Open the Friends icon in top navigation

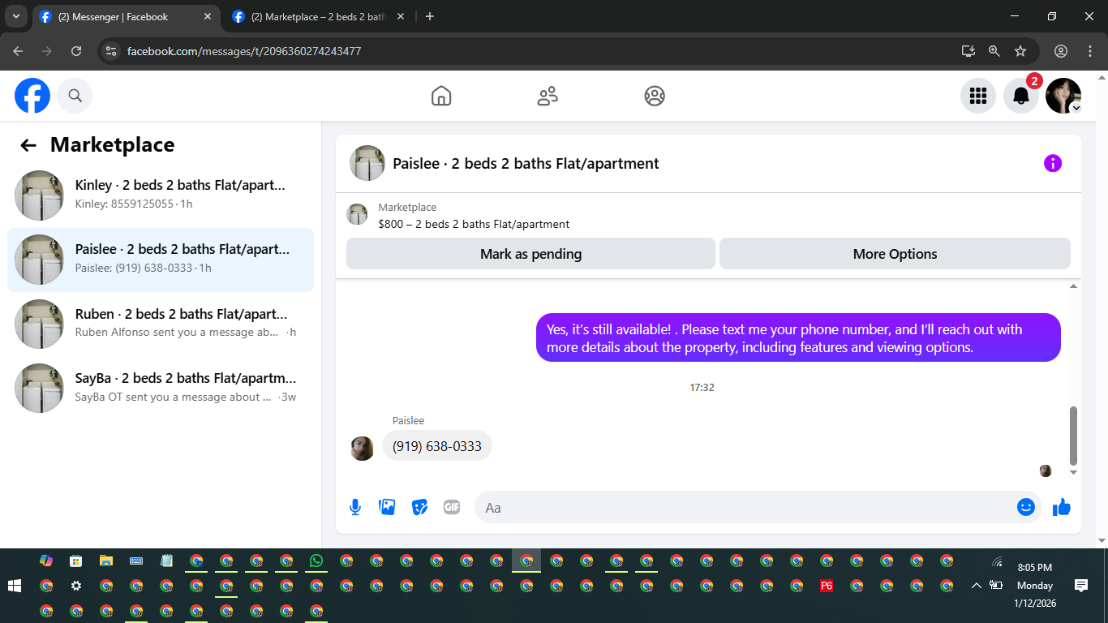548,96
